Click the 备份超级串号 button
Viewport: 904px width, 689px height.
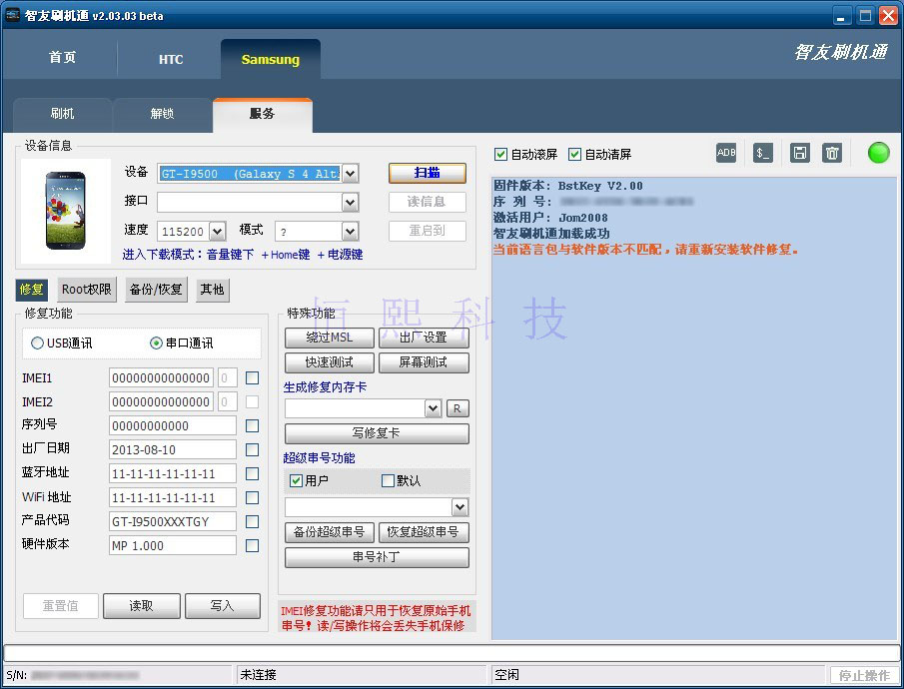click(330, 532)
